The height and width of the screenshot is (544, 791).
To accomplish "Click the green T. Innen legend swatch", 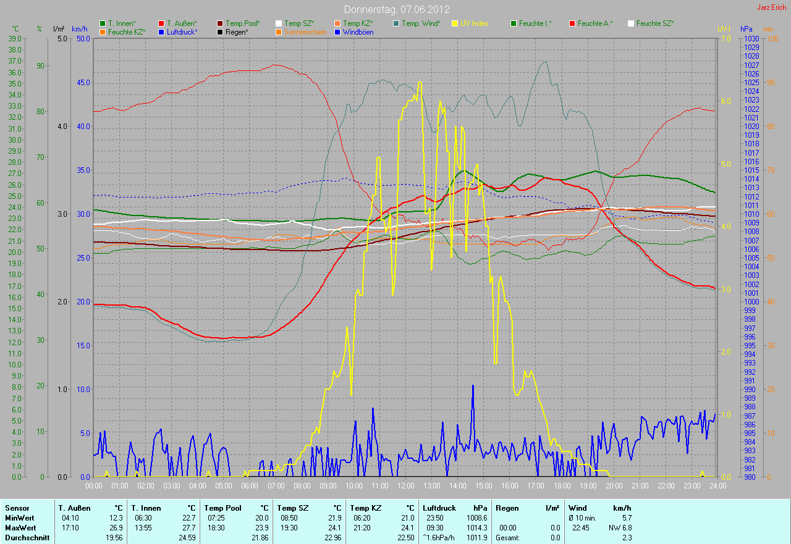I will (103, 23).
